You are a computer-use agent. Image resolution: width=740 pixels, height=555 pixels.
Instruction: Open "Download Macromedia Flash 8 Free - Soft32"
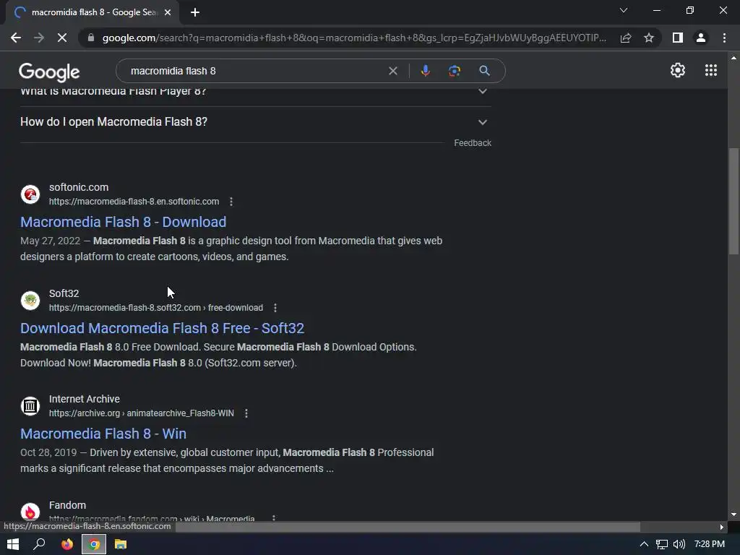pyautogui.click(x=162, y=328)
